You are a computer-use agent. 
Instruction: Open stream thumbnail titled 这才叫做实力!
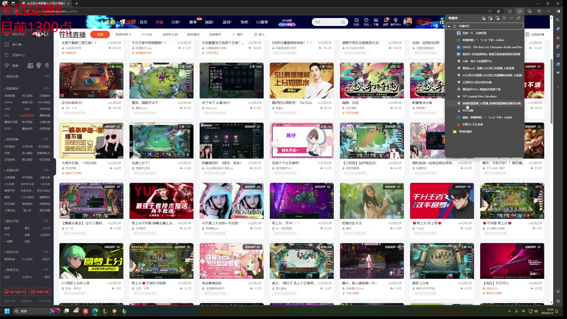[x=91, y=80]
